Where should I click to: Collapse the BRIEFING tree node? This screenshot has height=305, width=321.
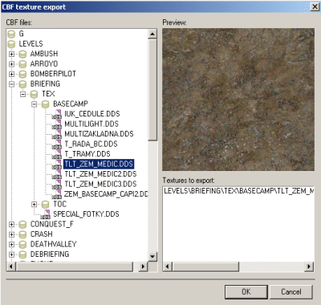[x=11, y=84]
